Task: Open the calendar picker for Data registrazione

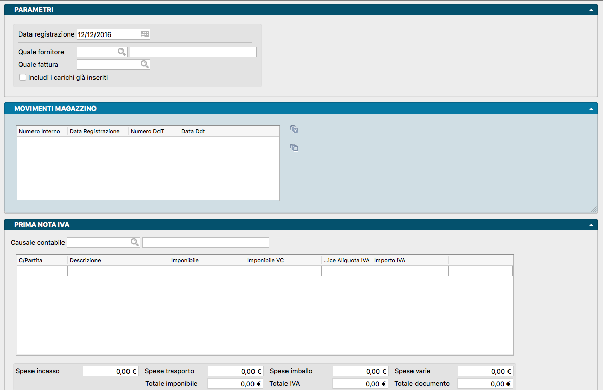Action: (x=145, y=34)
